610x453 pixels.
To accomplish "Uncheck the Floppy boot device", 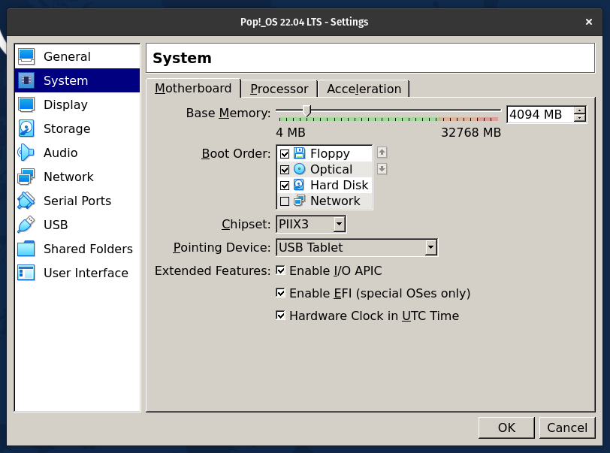I will click(x=285, y=153).
